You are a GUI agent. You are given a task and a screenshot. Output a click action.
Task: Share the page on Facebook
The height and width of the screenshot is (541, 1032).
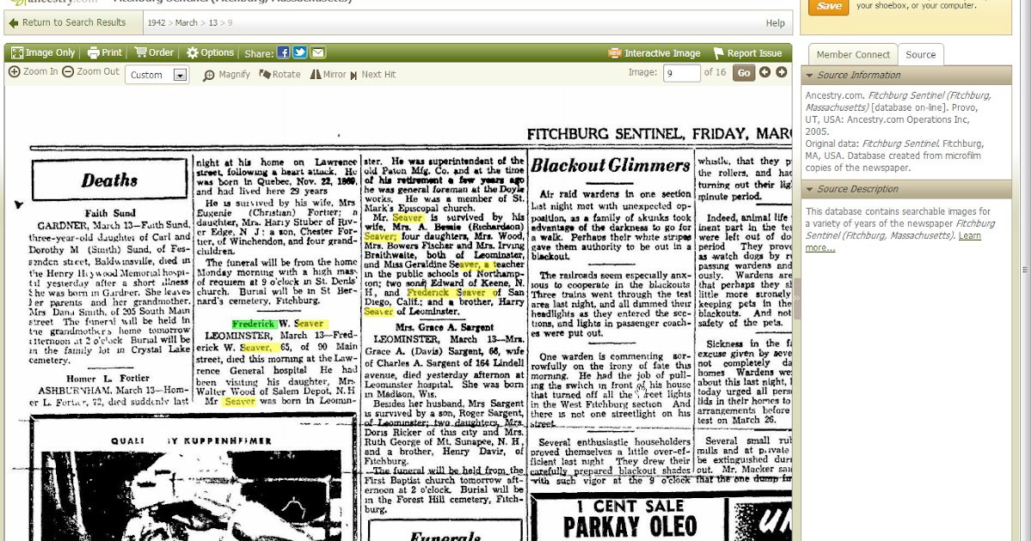[x=283, y=53]
